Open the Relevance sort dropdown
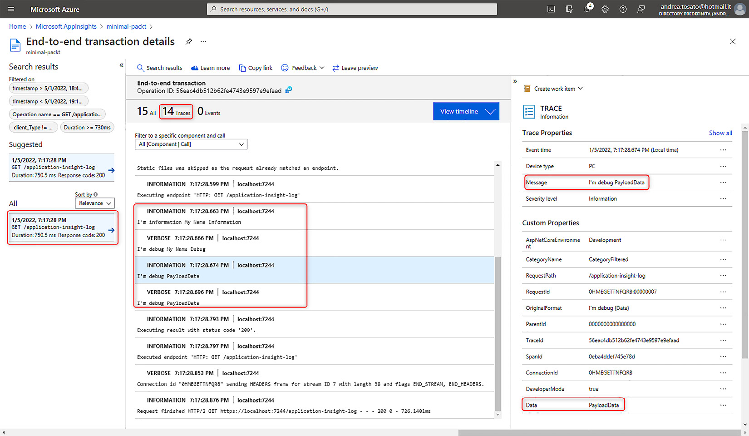The image size is (749, 436). coord(94,203)
